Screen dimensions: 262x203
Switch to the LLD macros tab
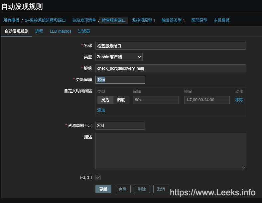[61, 31]
